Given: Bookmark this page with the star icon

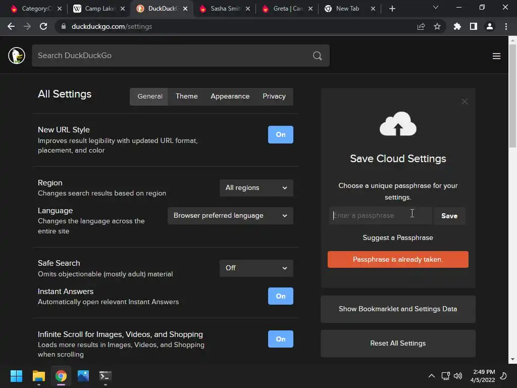Looking at the screenshot, I should click(437, 26).
